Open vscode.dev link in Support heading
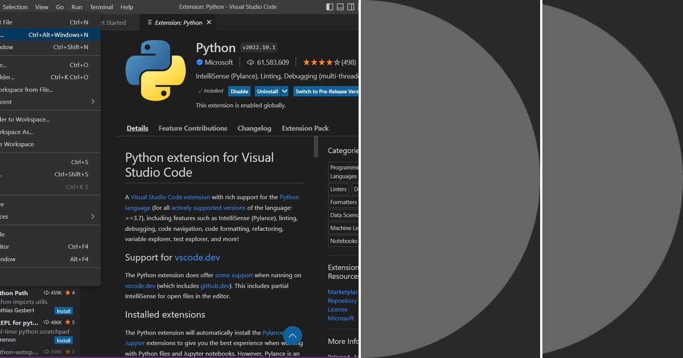Image resolution: width=683 pixels, height=358 pixels. (x=197, y=257)
